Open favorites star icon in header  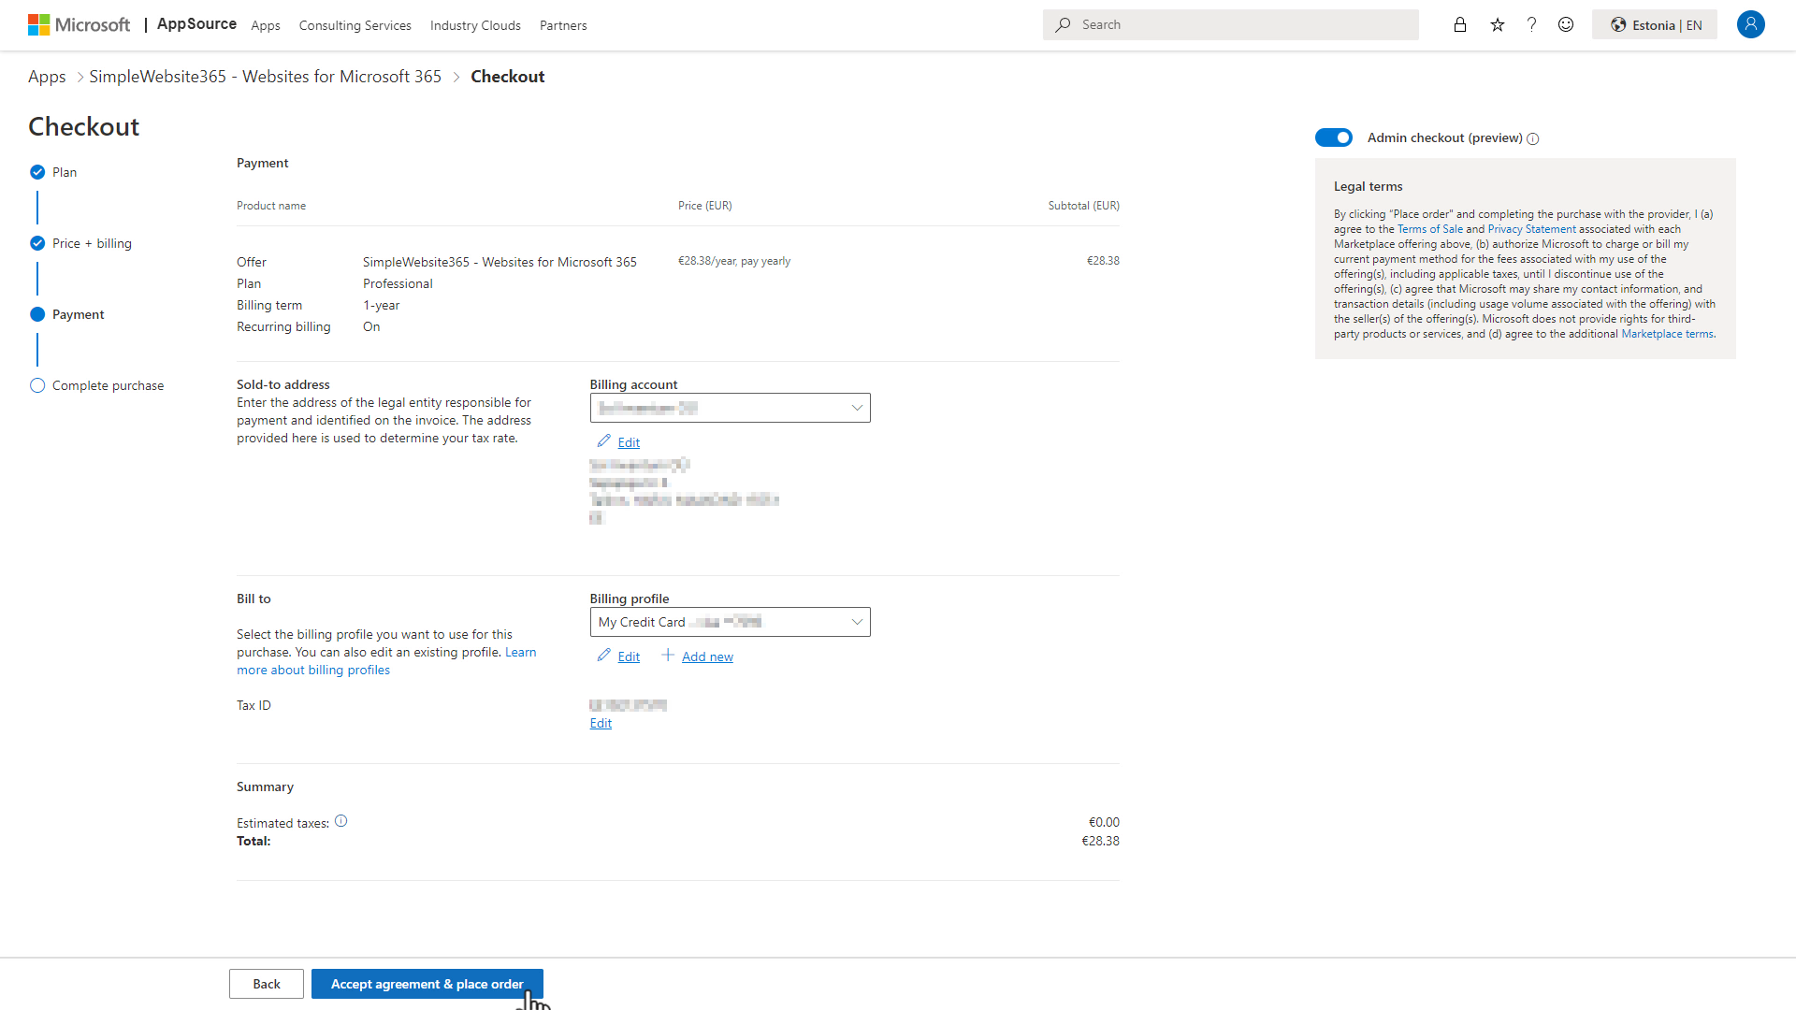click(x=1498, y=25)
